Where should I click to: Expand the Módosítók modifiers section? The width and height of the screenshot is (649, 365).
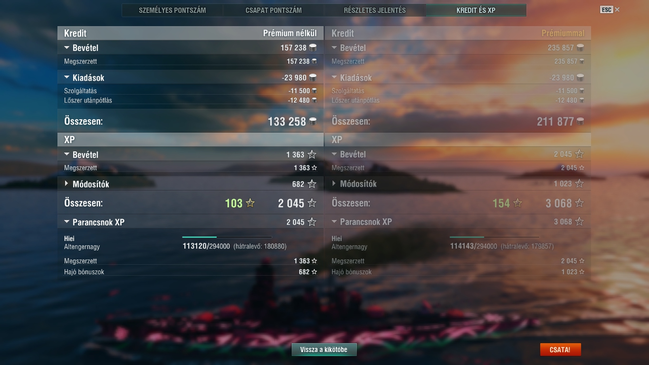(67, 183)
